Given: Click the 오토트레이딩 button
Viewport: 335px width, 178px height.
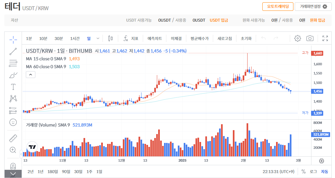Looking at the screenshot, I should coord(278,7).
